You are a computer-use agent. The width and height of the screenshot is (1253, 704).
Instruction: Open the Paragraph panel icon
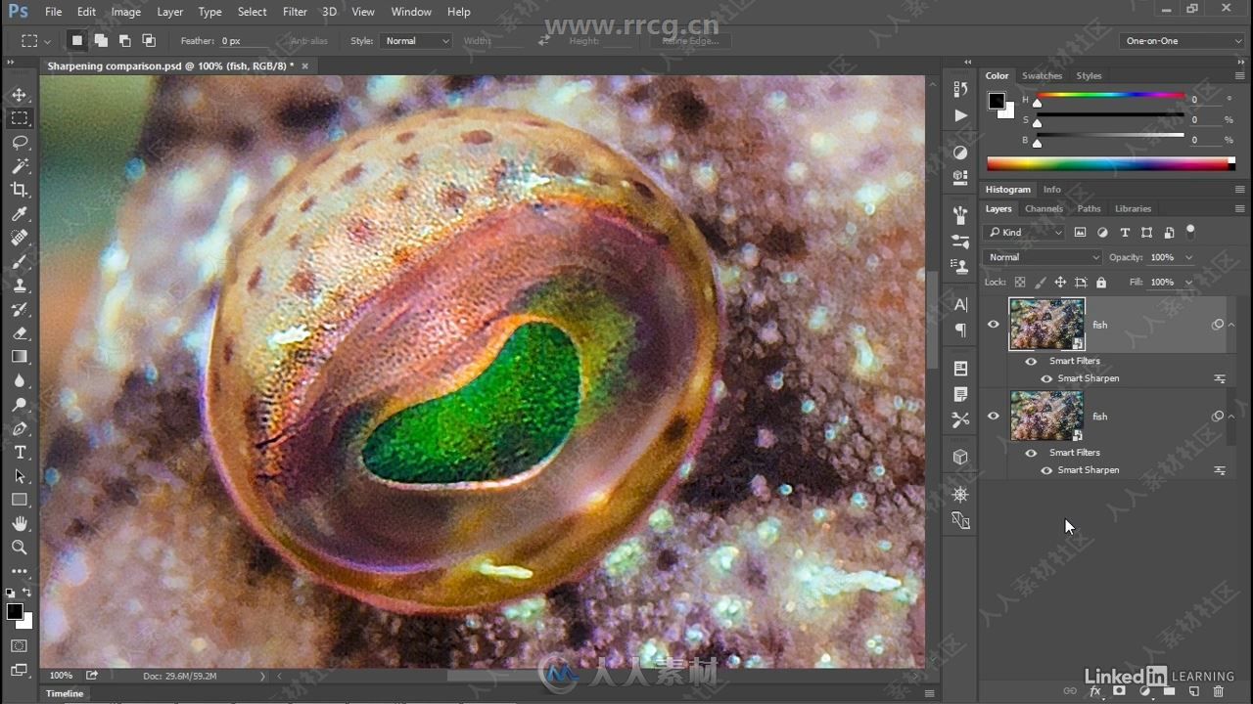coord(960,330)
